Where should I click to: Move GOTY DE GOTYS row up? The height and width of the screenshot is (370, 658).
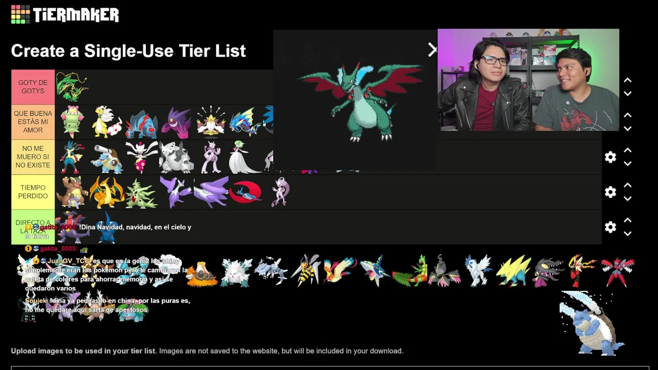628,81
